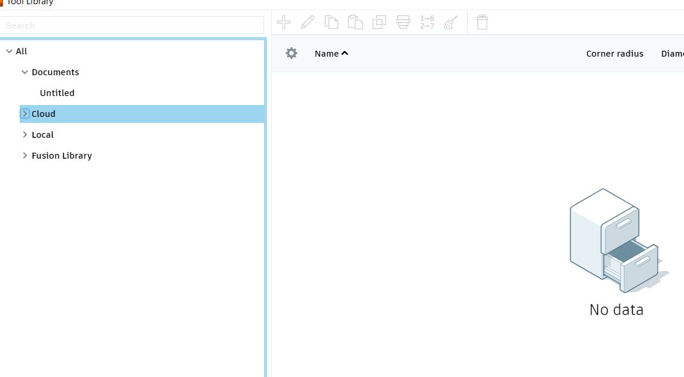Image resolution: width=684 pixels, height=377 pixels.
Task: Click the Edit tool pencil icon
Action: (308, 22)
